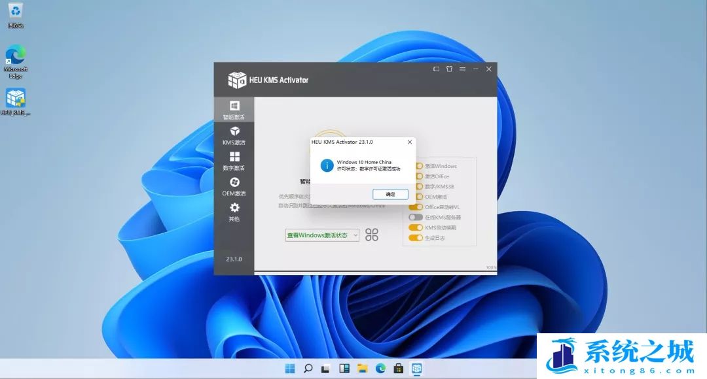Open the hamburger menu in title bar
This screenshot has width=707, height=379.
[x=462, y=69]
